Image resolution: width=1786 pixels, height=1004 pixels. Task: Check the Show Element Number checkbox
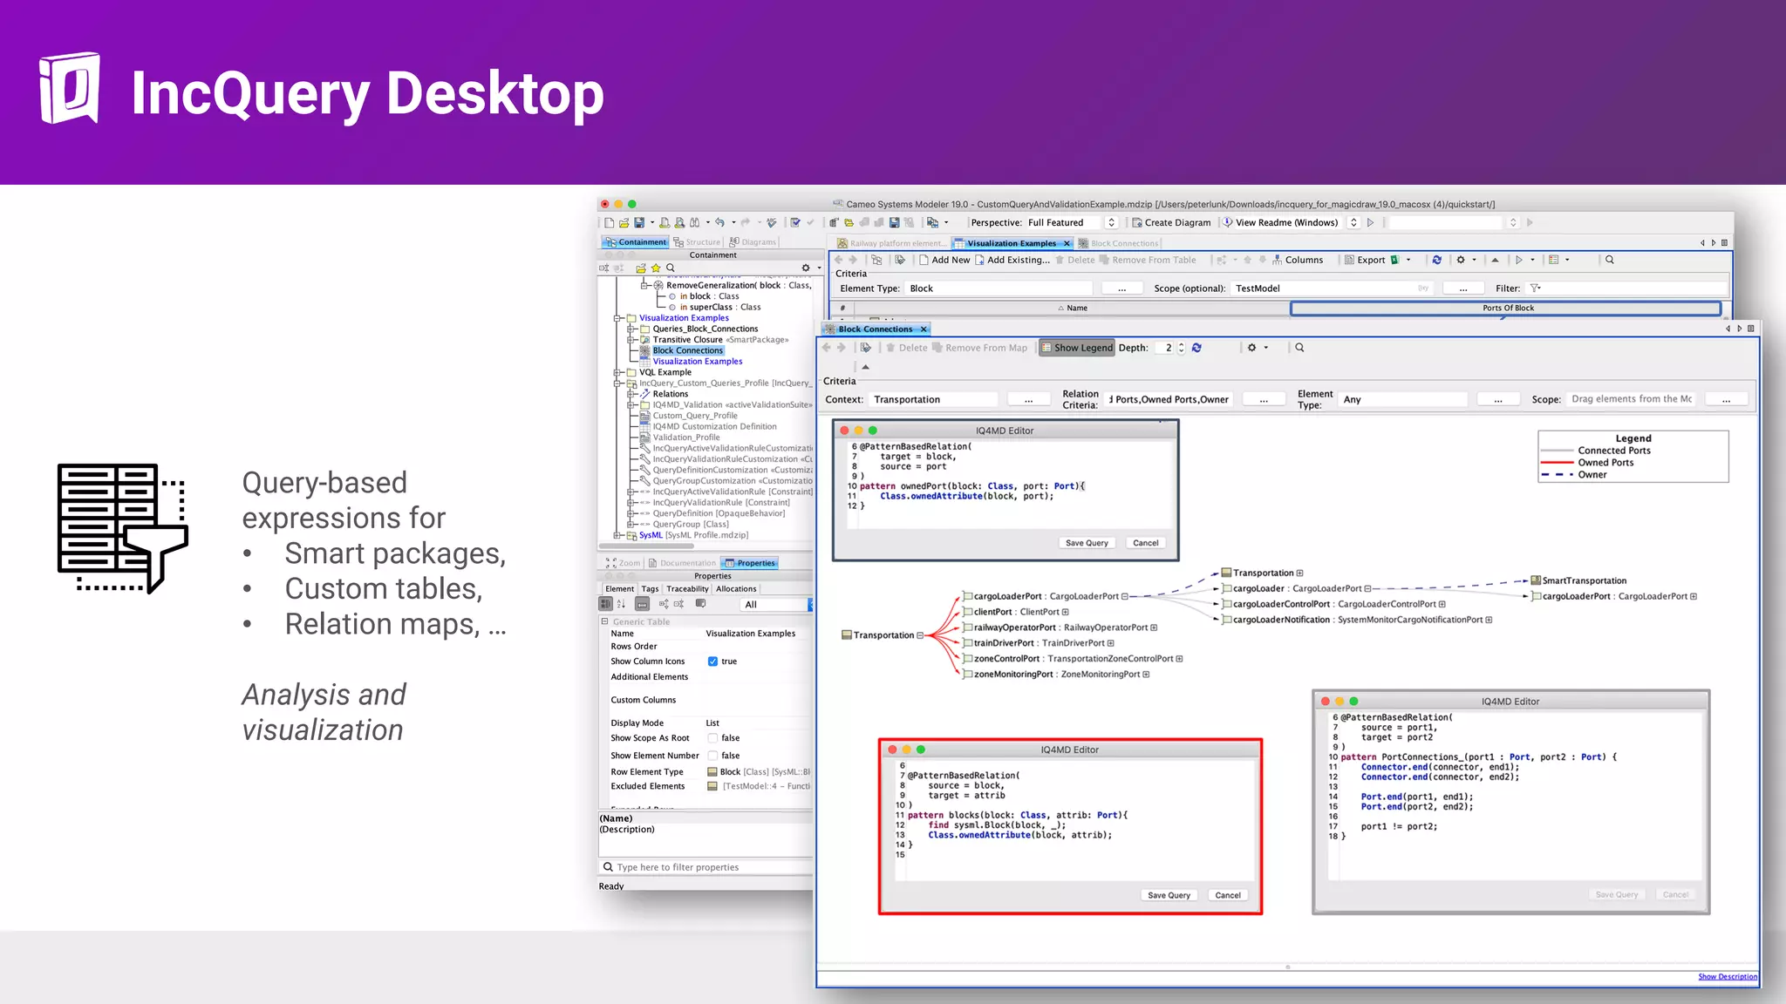[712, 756]
